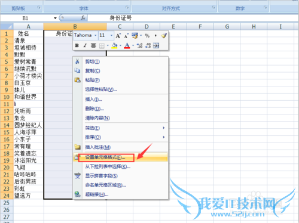Select column A header

pos(28,26)
